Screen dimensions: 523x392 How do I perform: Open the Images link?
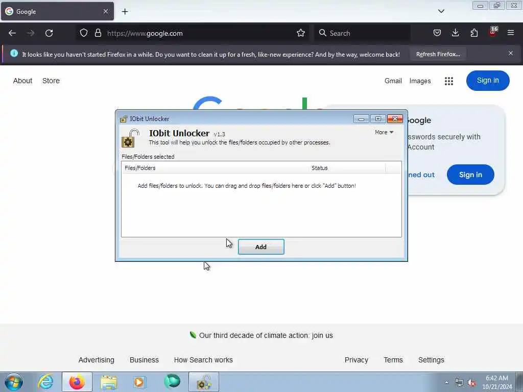click(420, 81)
